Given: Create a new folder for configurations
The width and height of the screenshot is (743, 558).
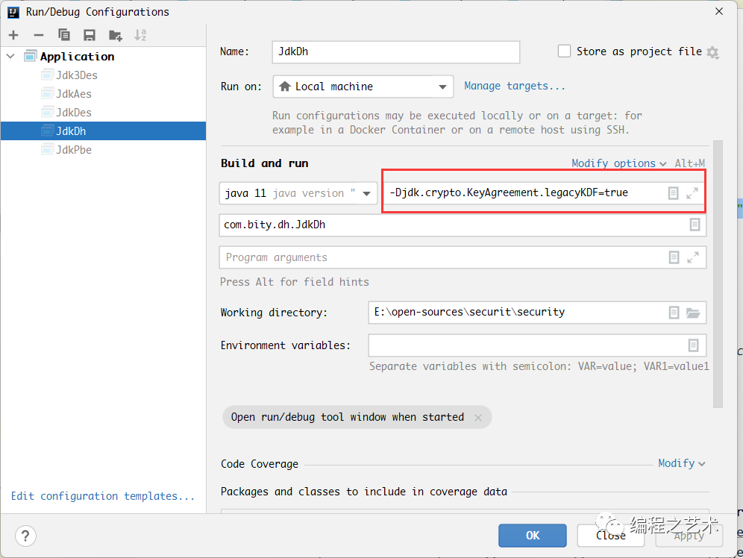Looking at the screenshot, I should [115, 35].
